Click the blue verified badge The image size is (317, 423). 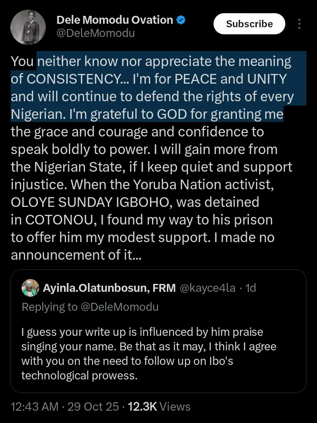point(181,20)
